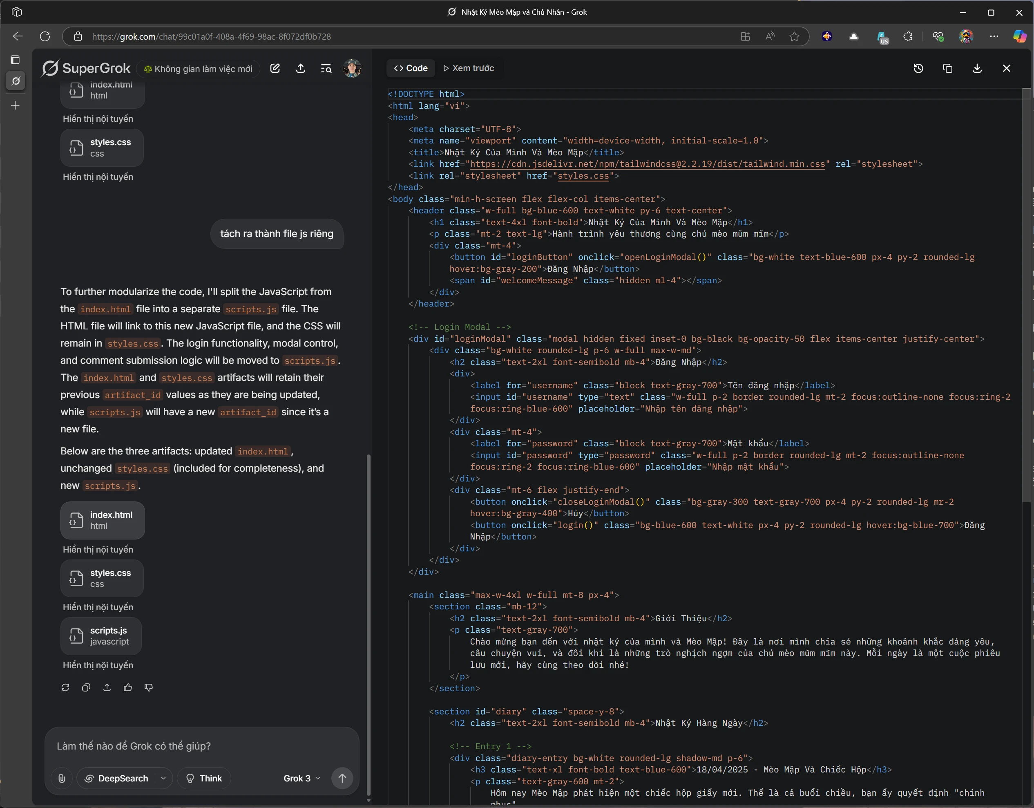Copy the response text icon

86,687
